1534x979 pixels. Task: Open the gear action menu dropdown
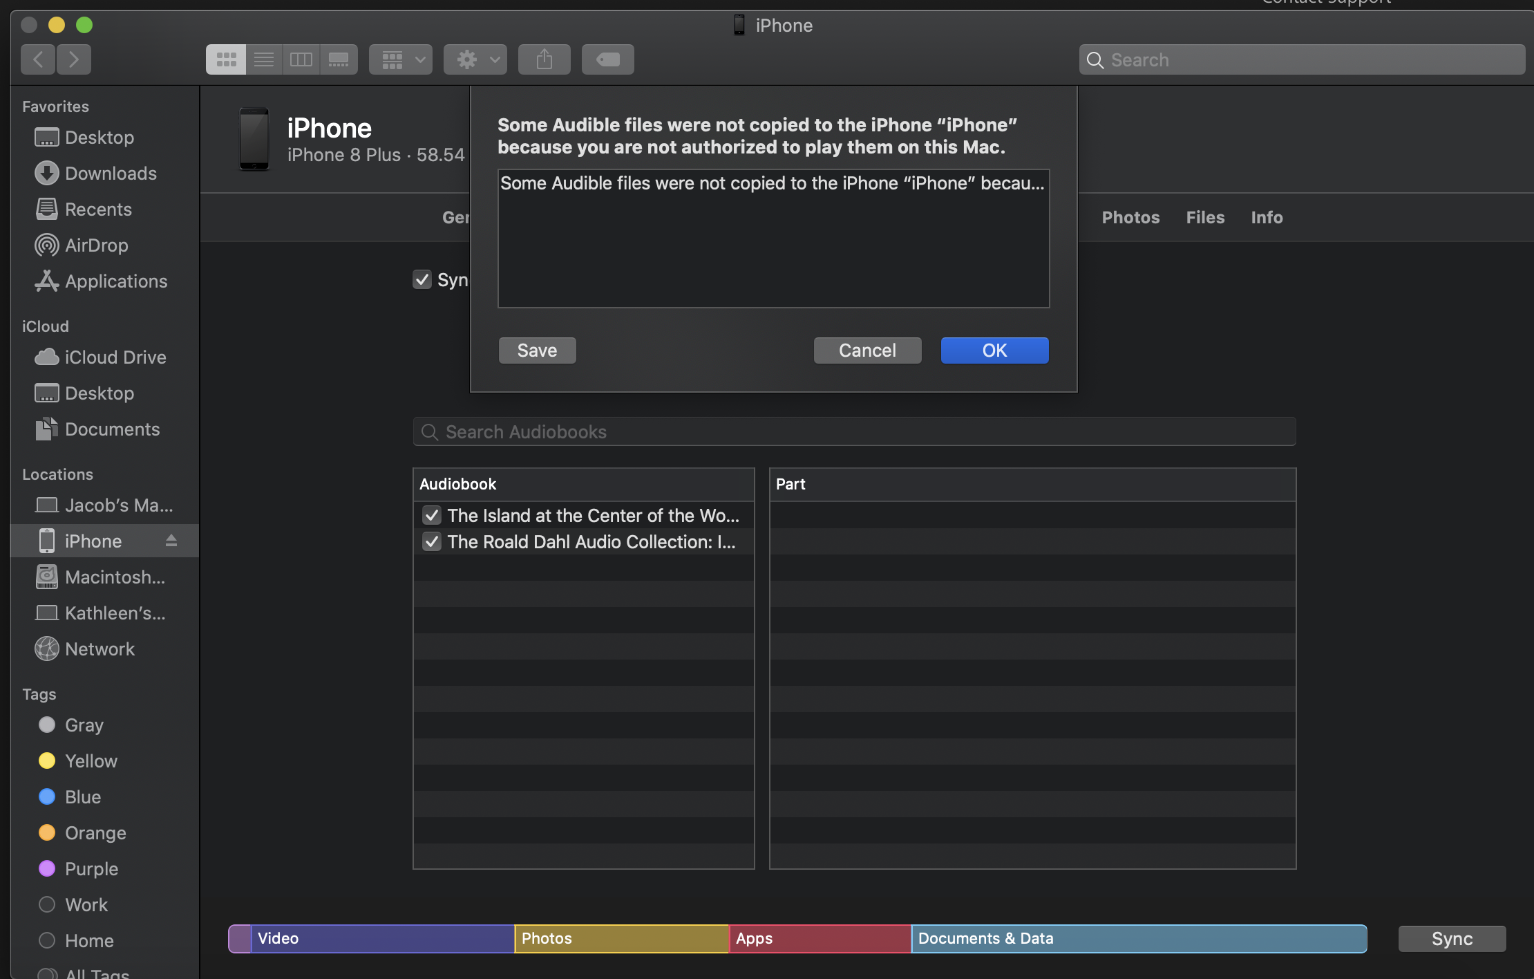coord(475,59)
